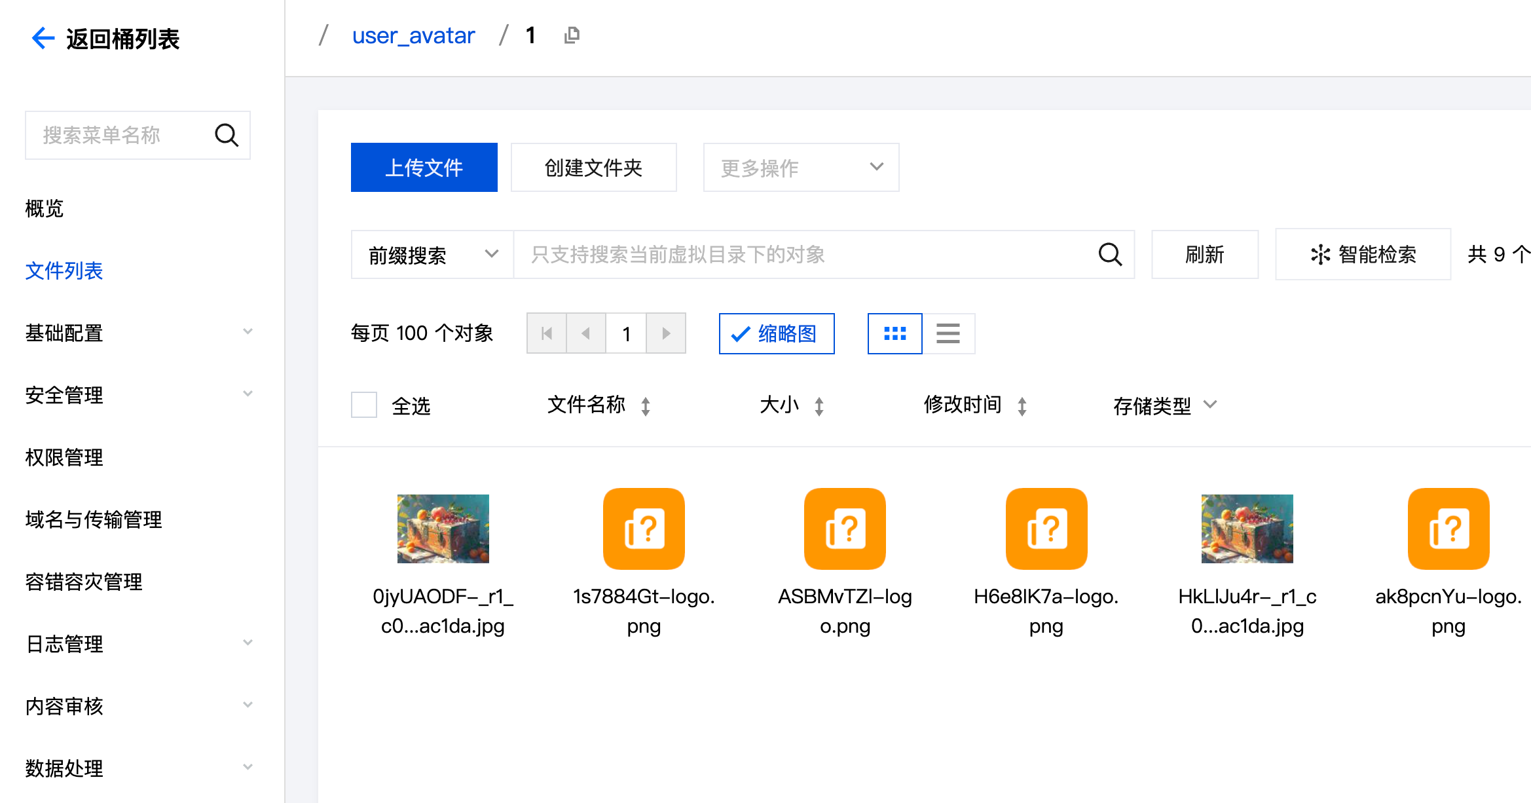Click the sidebar menu search magnifier icon
The height and width of the screenshot is (803, 1531).
pos(227,136)
